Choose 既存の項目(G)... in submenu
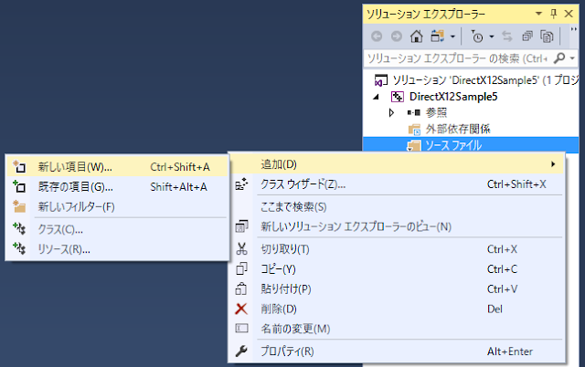The height and width of the screenshot is (367, 585). [x=117, y=186]
